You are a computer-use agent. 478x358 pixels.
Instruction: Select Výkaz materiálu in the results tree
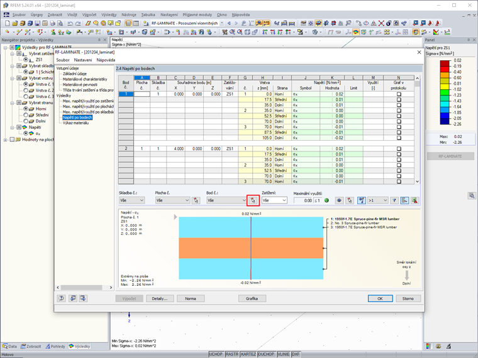(75, 122)
